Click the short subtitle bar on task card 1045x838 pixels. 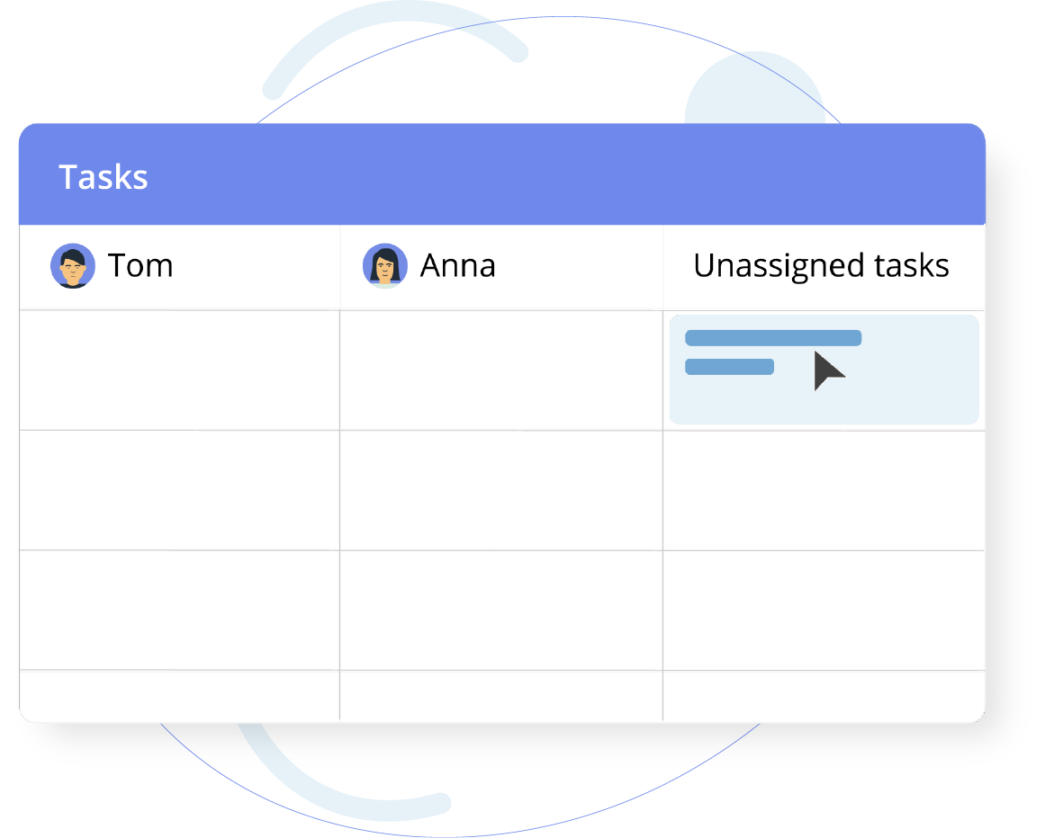(730, 367)
